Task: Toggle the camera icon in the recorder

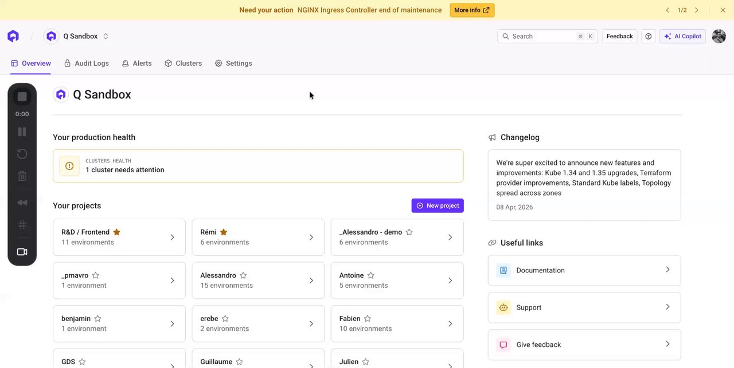Action: click(x=22, y=252)
